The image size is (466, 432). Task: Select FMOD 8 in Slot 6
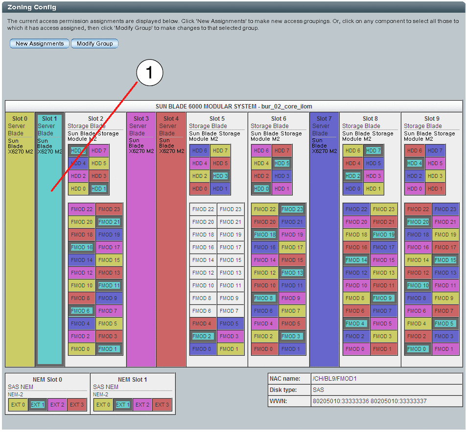tap(265, 298)
